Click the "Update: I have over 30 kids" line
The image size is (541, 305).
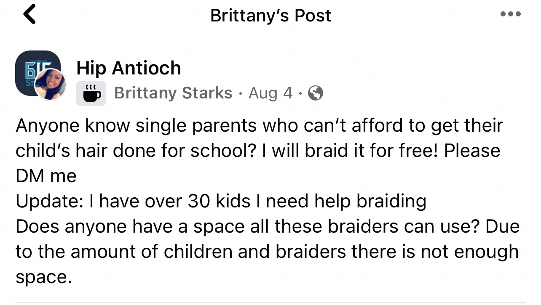tap(133, 202)
